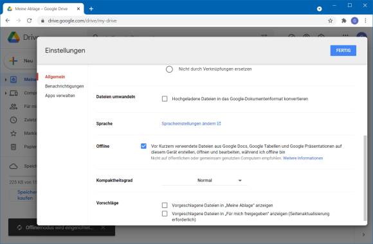Expand the Computer tree arrow
The height and width of the screenshot is (244, 373).
tap(6, 93)
